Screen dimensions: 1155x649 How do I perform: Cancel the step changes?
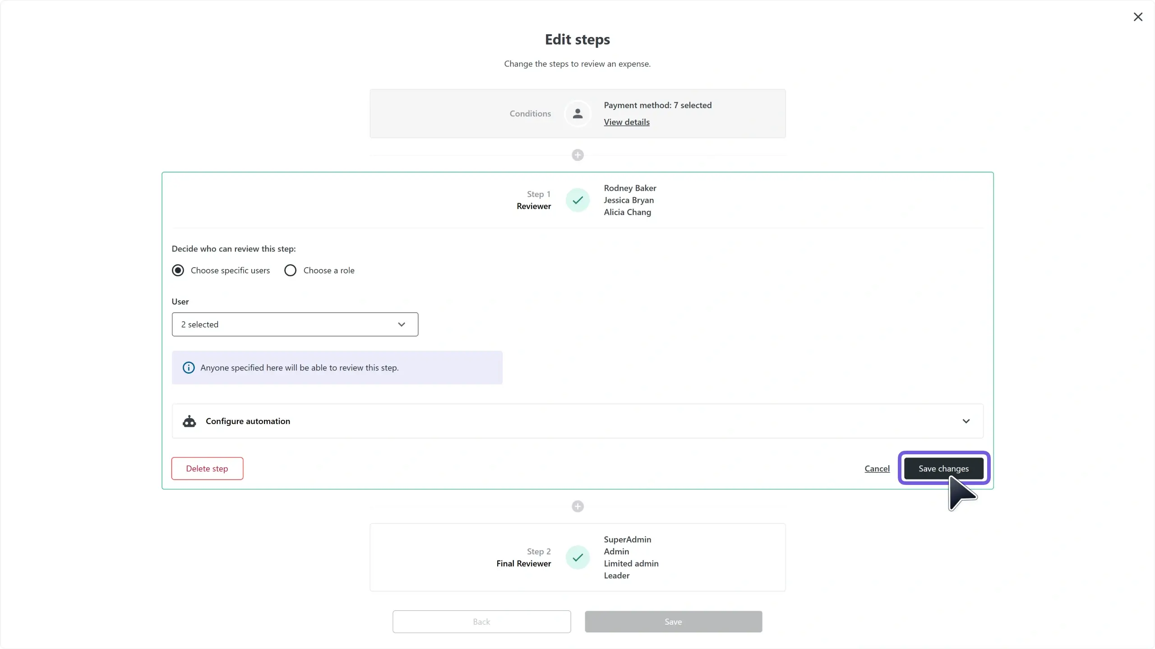877,469
